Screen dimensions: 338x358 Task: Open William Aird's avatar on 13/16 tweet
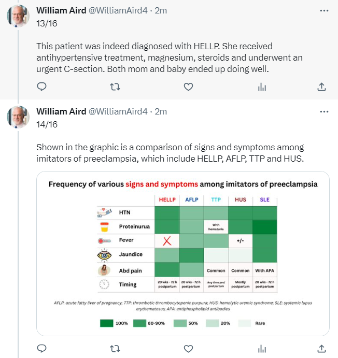tap(18, 16)
